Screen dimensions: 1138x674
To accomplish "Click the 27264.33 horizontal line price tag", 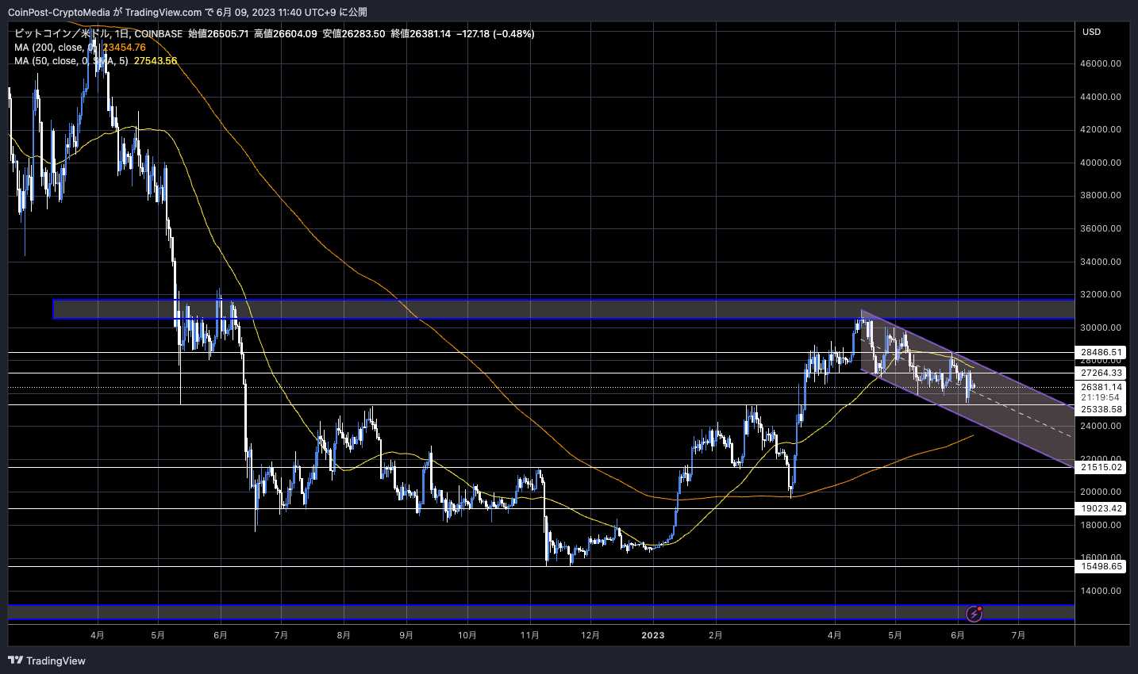I will (1101, 373).
